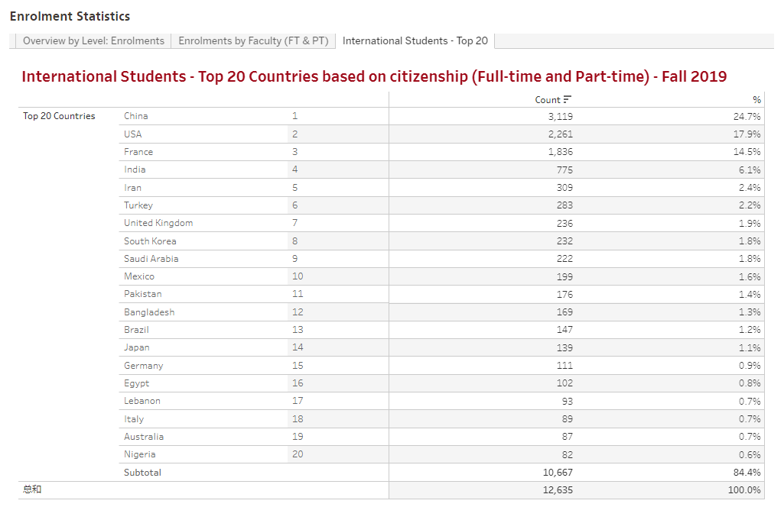
Task: Select the Australia row label
Action: click(x=144, y=437)
